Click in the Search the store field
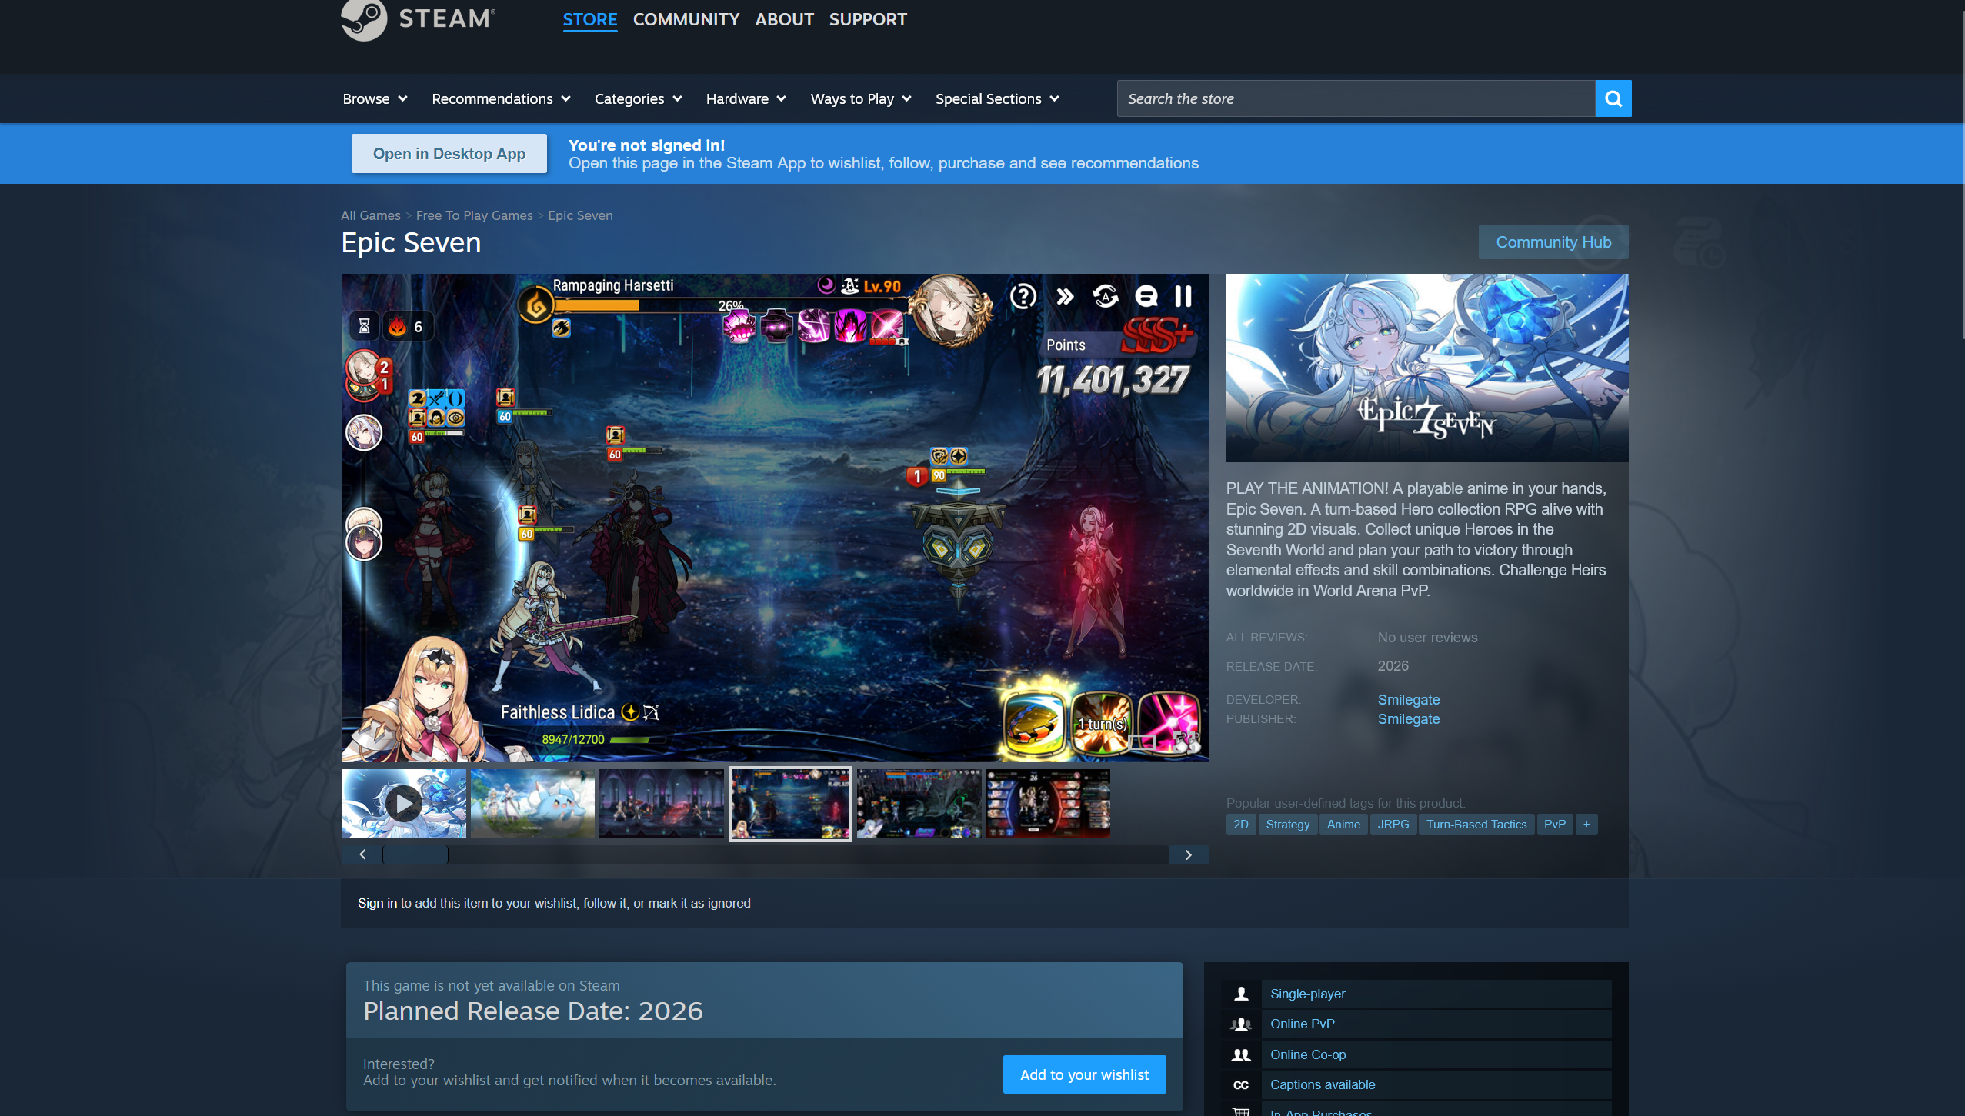 coord(1356,98)
